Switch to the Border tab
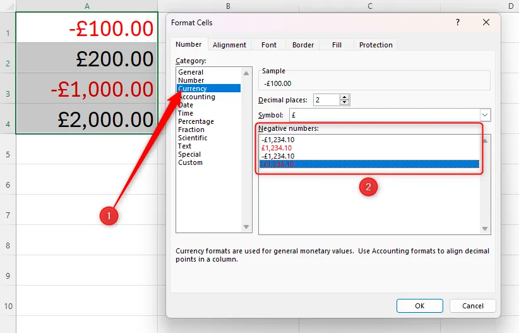This screenshot has height=333, width=519. coord(303,45)
